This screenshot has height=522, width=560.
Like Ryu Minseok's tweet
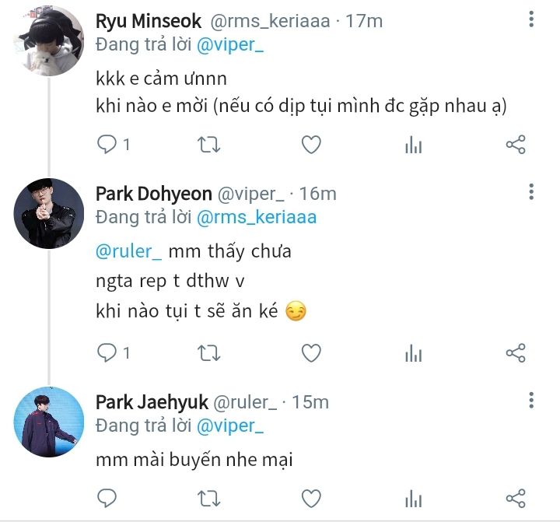tap(311, 144)
